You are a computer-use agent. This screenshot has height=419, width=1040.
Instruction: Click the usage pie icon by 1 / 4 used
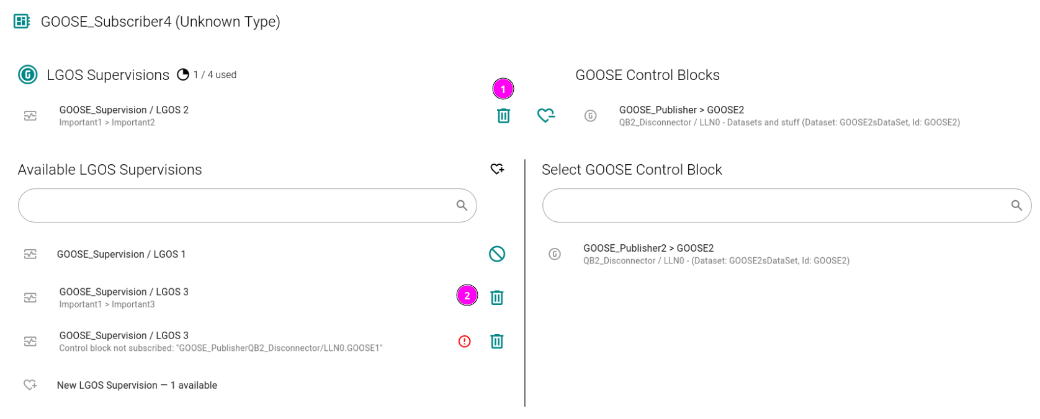[183, 74]
